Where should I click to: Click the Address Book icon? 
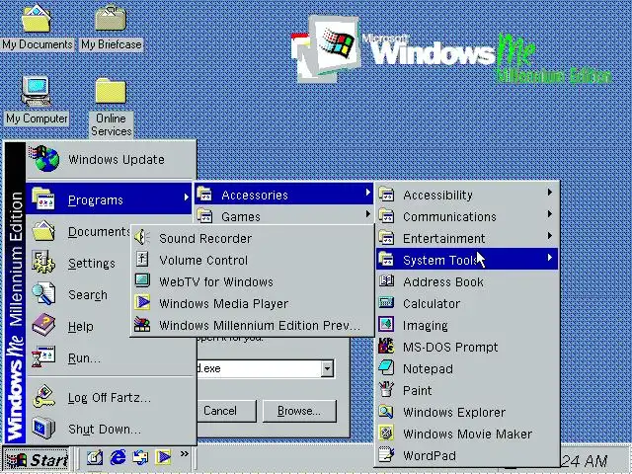coord(386,280)
